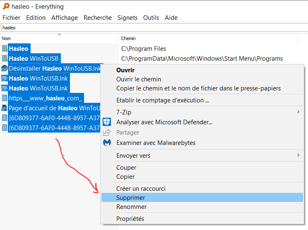Click the Désinstaller Hasleo WinToUSB.lnk shortcut icon

(5, 69)
